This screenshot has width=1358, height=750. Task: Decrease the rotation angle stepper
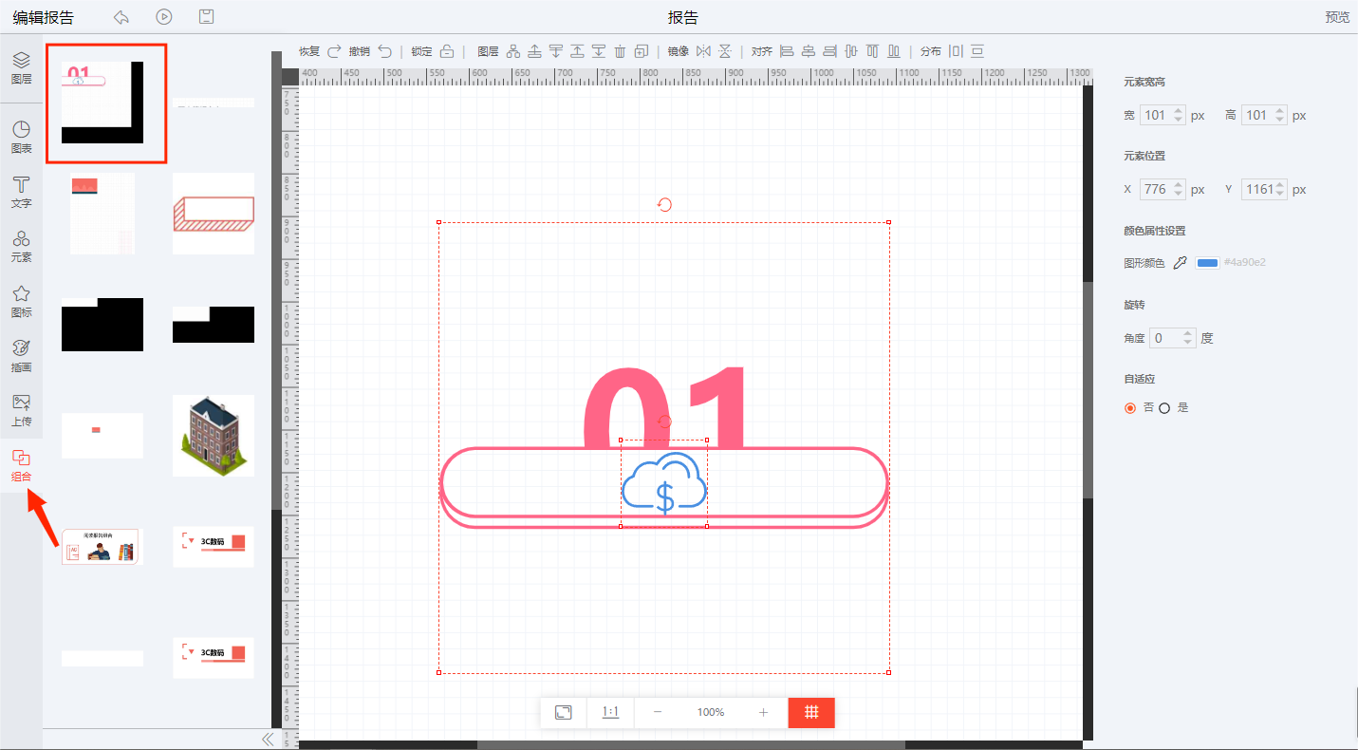tap(1187, 343)
